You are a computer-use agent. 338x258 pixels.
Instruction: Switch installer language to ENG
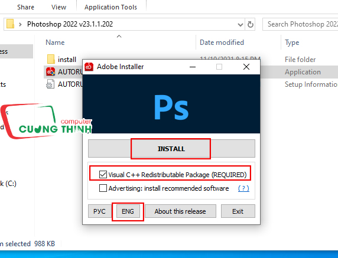point(128,211)
